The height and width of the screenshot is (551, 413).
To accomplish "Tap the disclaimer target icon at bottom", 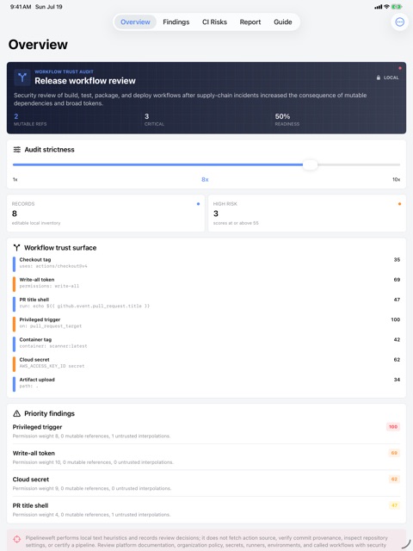I will [x=17, y=539].
